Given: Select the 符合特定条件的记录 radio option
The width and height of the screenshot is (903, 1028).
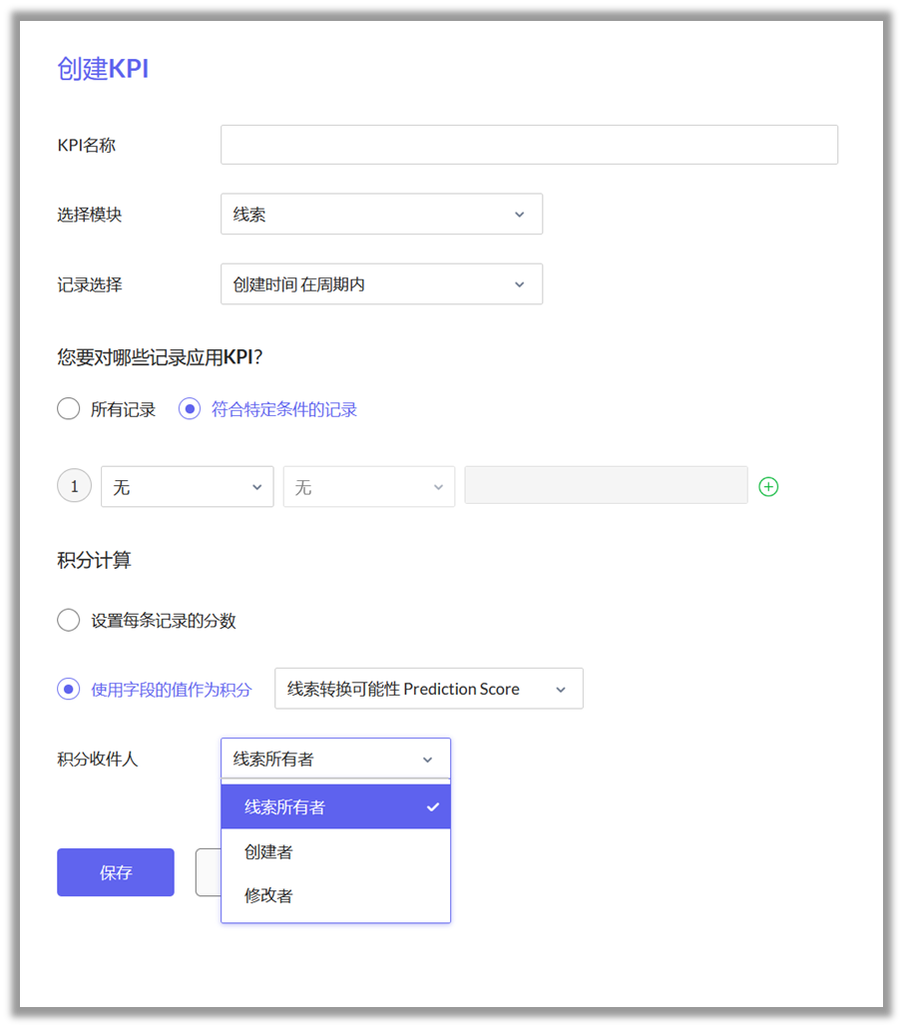Looking at the screenshot, I should [x=190, y=409].
